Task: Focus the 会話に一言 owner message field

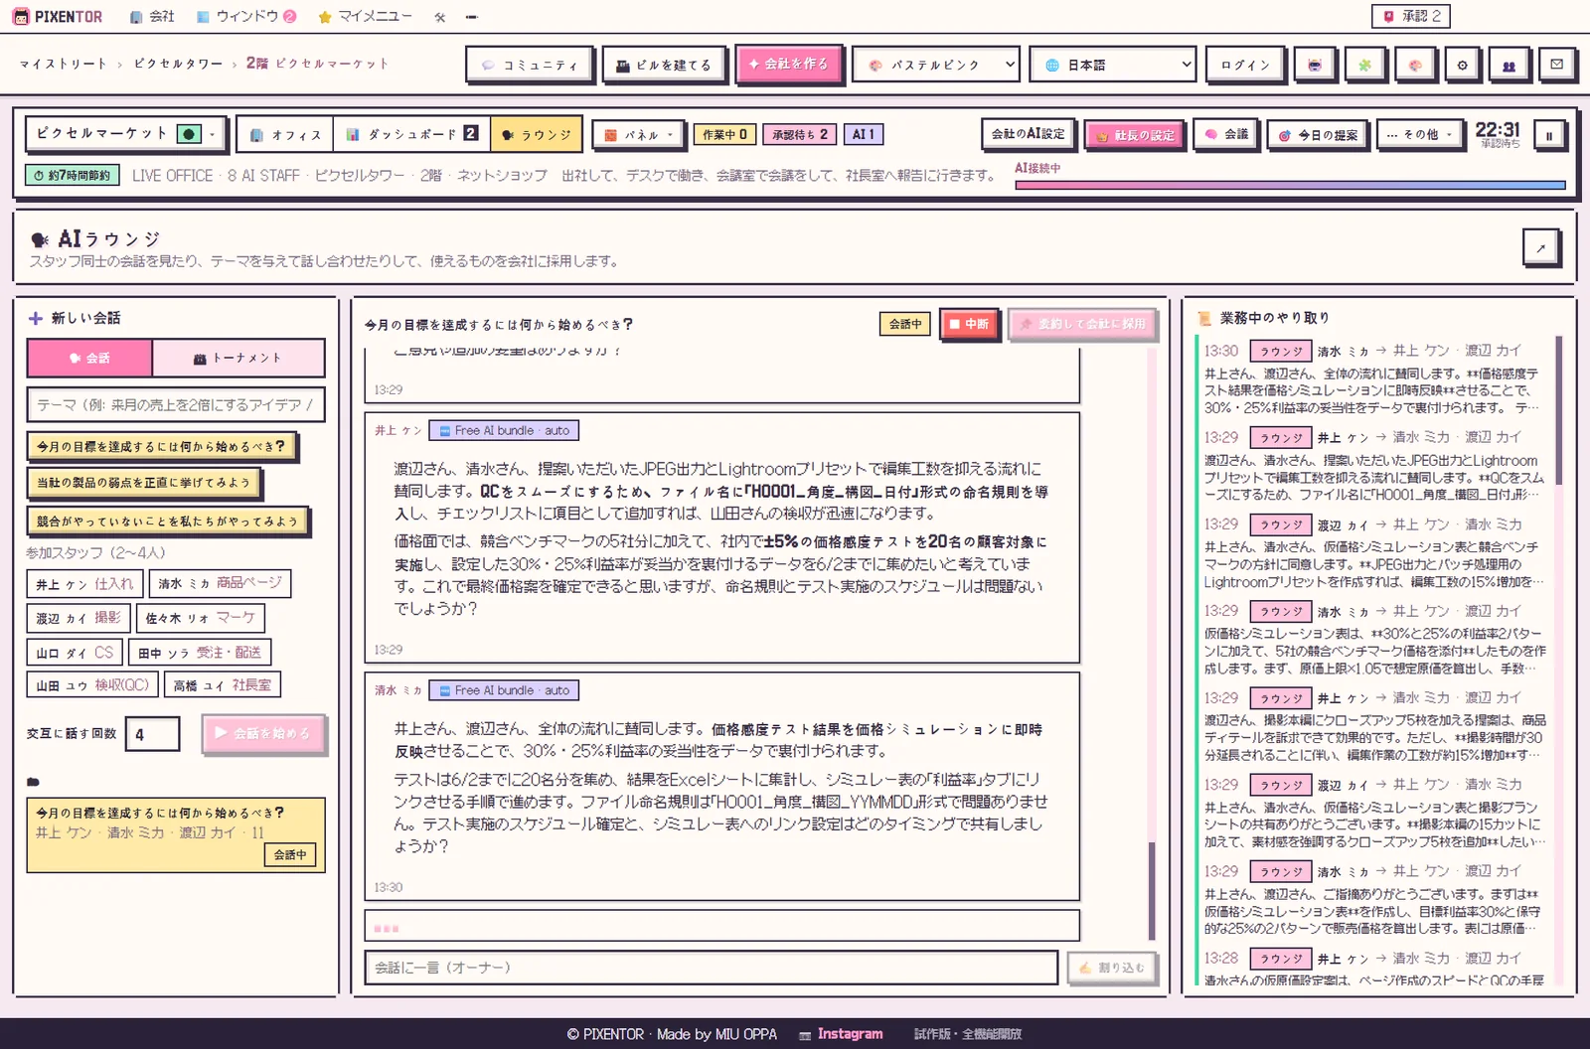Action: point(712,968)
